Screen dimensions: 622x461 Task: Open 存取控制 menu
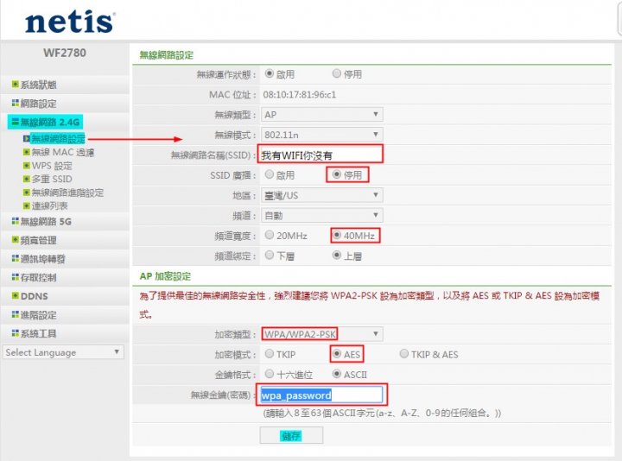click(38, 277)
